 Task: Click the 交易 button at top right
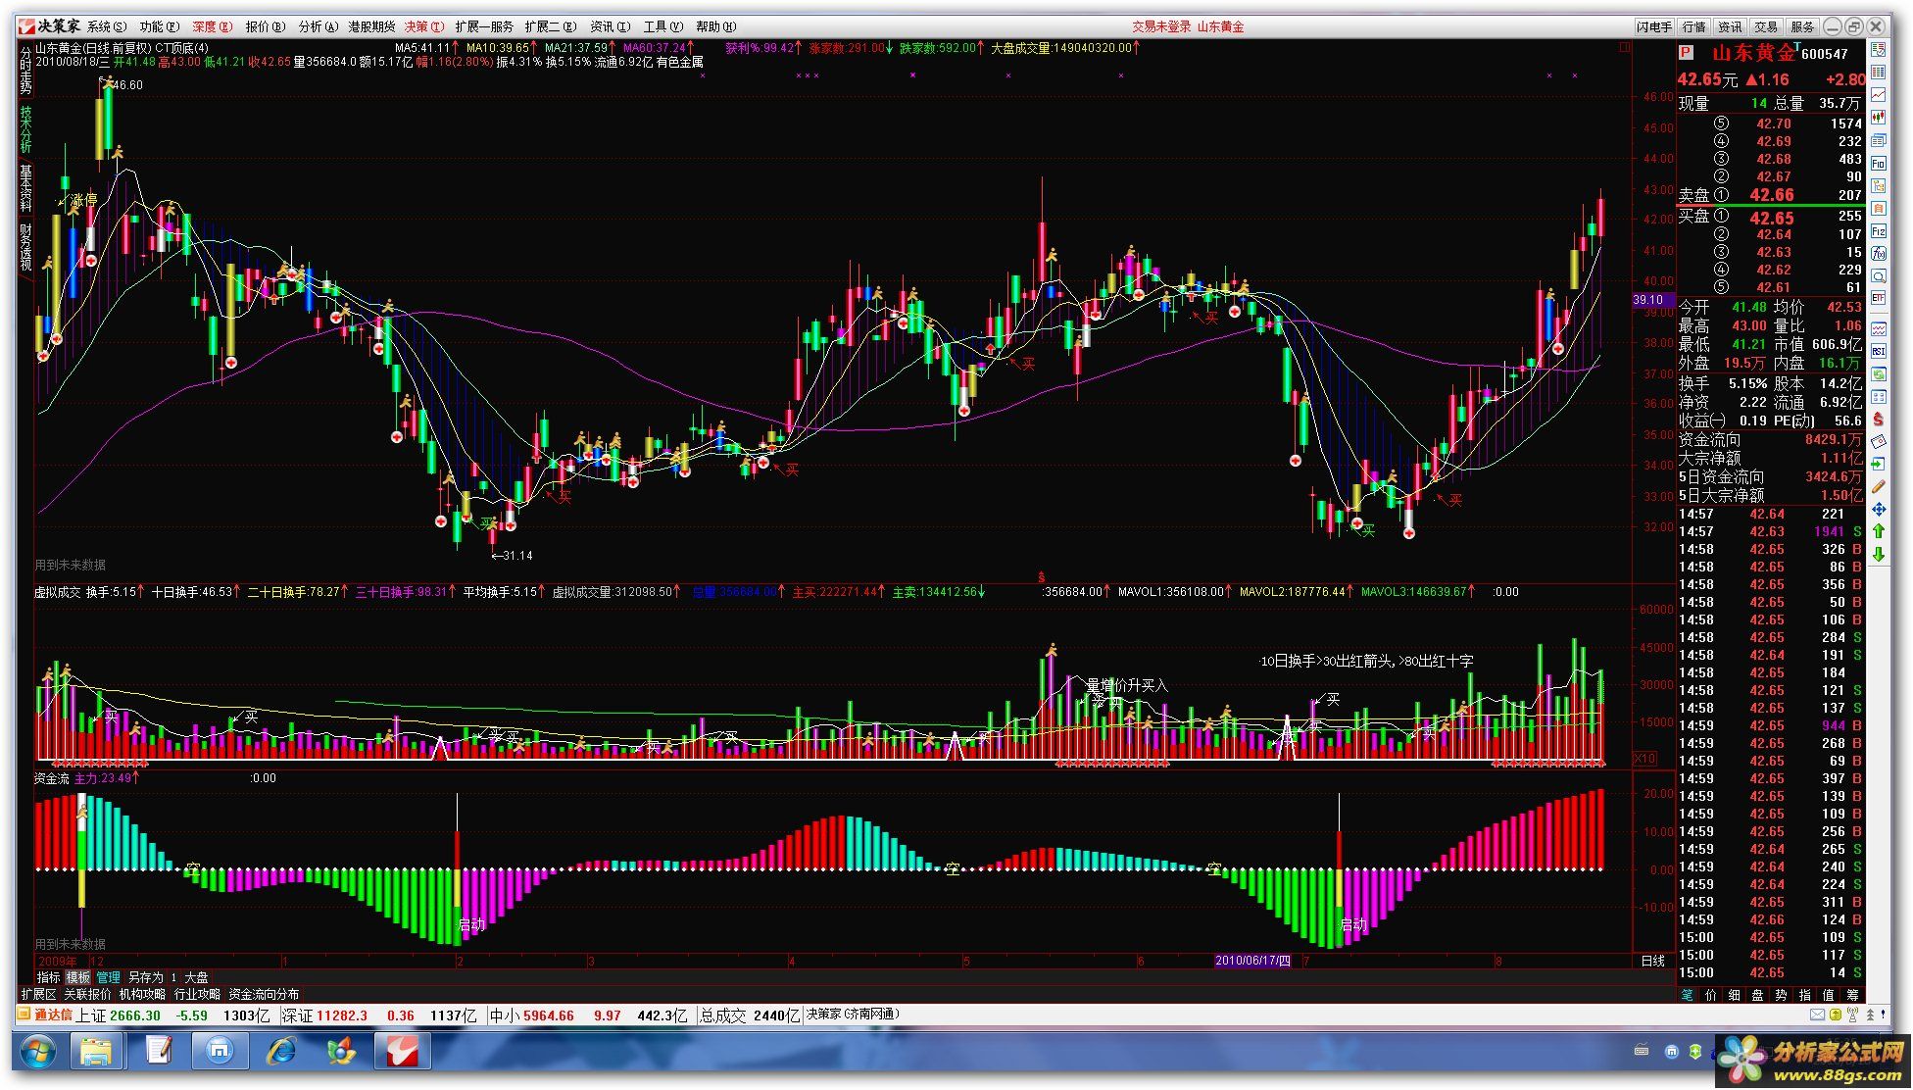1766,26
